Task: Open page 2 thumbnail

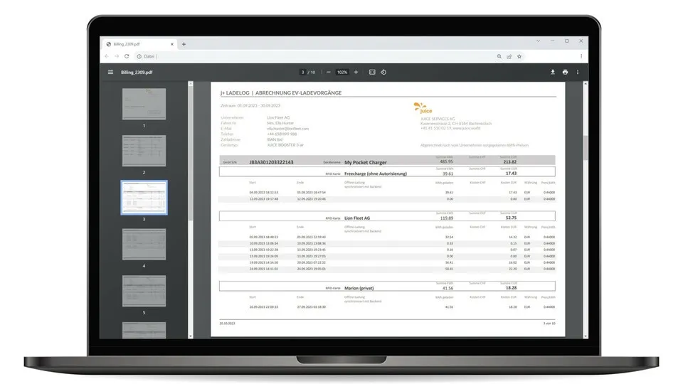Action: click(x=144, y=151)
